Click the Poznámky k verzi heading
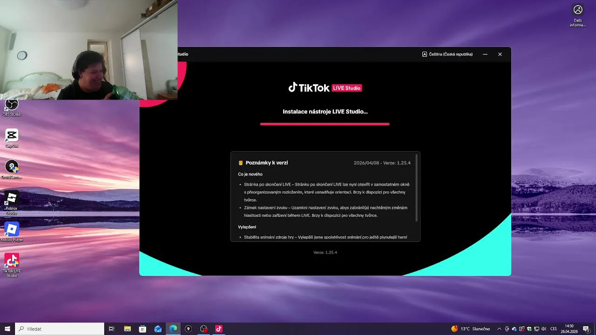 [267, 163]
